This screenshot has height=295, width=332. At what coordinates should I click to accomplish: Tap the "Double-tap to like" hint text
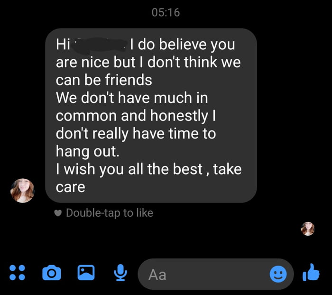(x=110, y=213)
